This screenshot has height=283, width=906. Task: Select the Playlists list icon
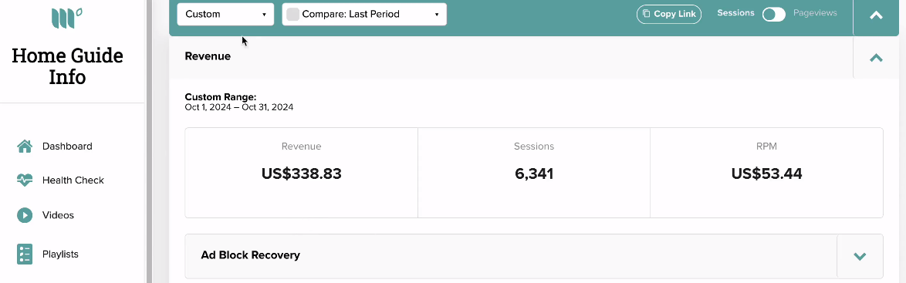pos(24,254)
